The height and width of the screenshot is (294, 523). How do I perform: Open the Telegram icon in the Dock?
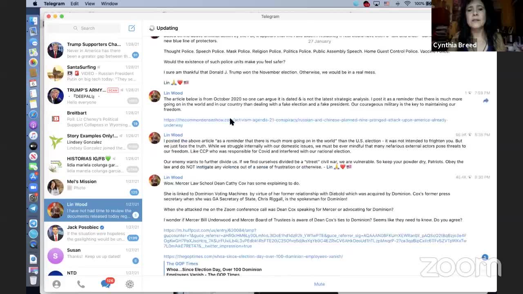pos(34,208)
